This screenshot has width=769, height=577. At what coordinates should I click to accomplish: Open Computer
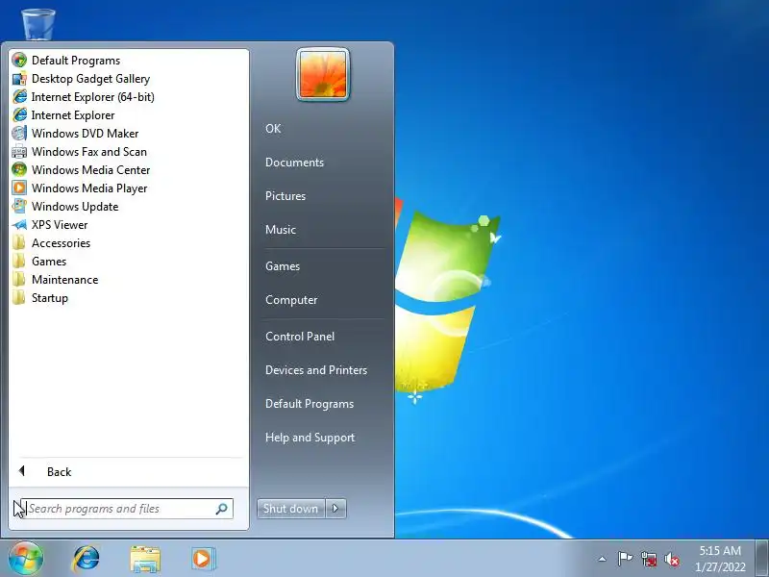tap(291, 300)
